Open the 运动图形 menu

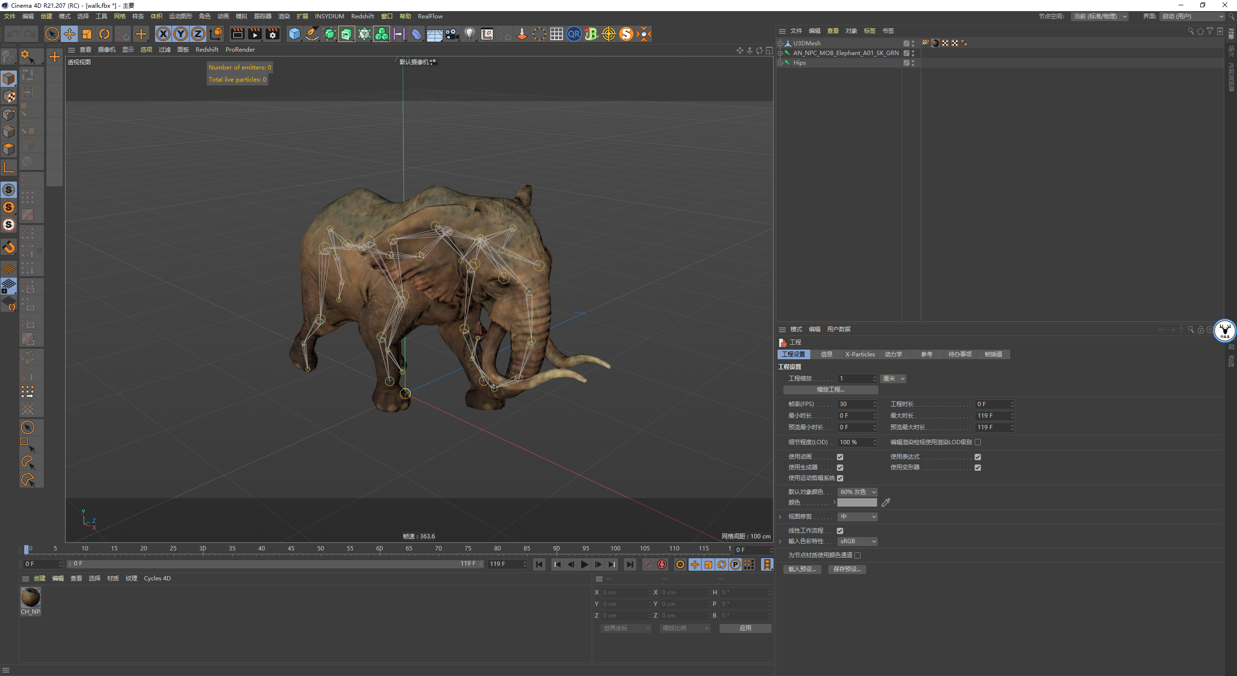(x=180, y=16)
